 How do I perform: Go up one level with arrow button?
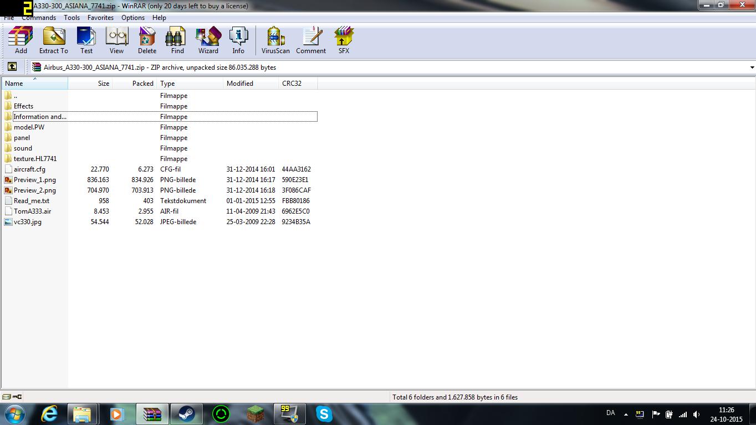point(12,67)
